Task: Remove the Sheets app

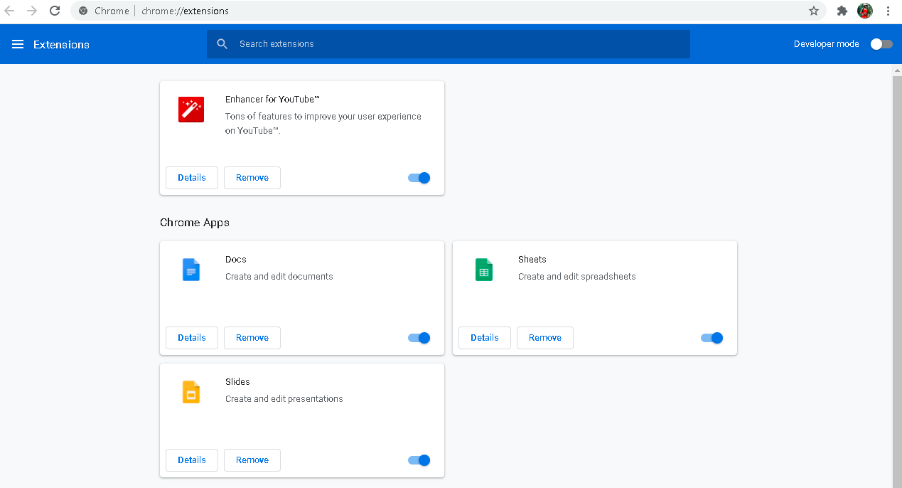Action: point(545,338)
